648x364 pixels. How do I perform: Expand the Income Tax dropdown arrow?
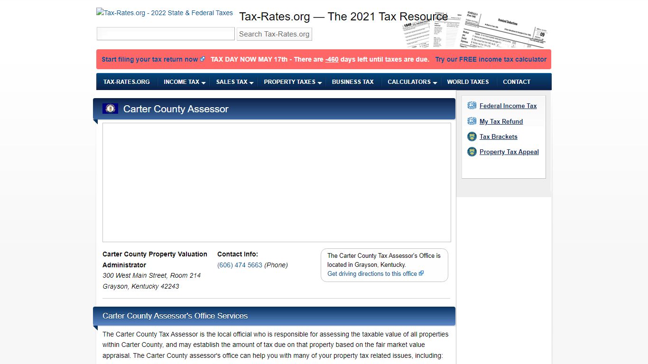coord(204,82)
